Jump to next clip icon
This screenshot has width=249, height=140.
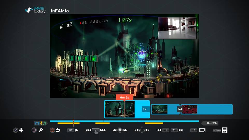tap(181, 130)
